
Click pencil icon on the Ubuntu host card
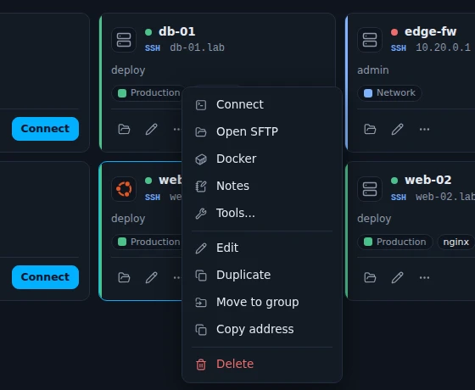[x=151, y=278]
